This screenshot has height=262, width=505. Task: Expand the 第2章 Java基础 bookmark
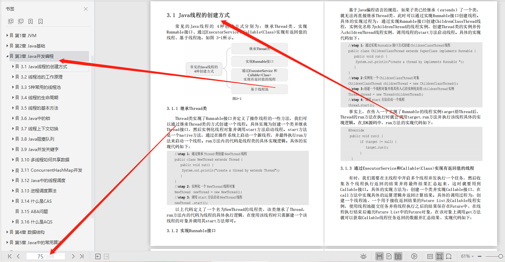(7, 46)
